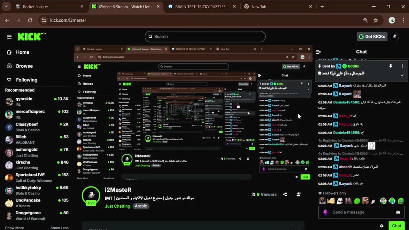Click the hstikkytokky channel avatar
The height and width of the screenshot is (230, 409).
[x=9, y=190]
